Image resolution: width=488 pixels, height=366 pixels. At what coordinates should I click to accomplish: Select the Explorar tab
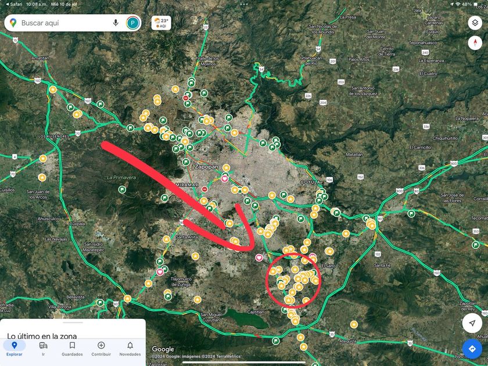(15, 349)
